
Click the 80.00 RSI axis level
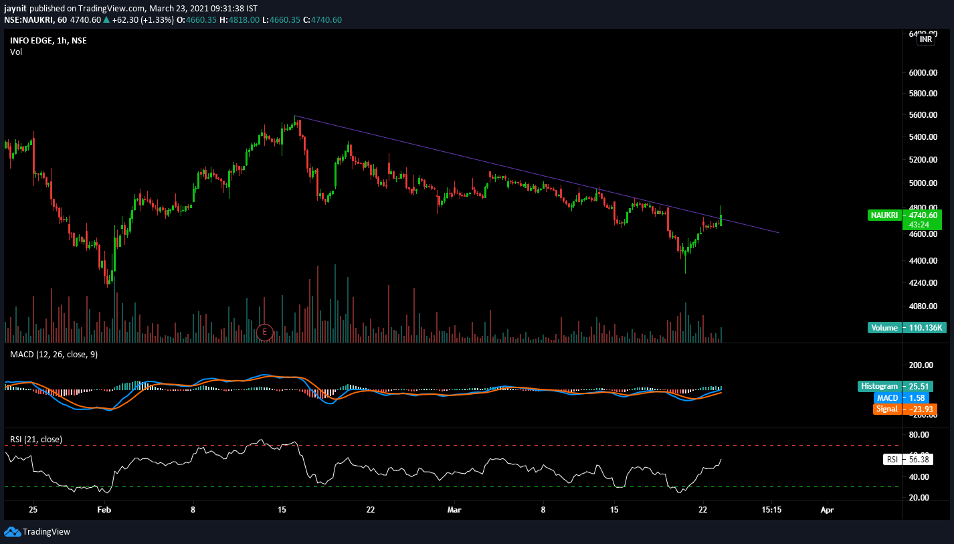[921, 435]
